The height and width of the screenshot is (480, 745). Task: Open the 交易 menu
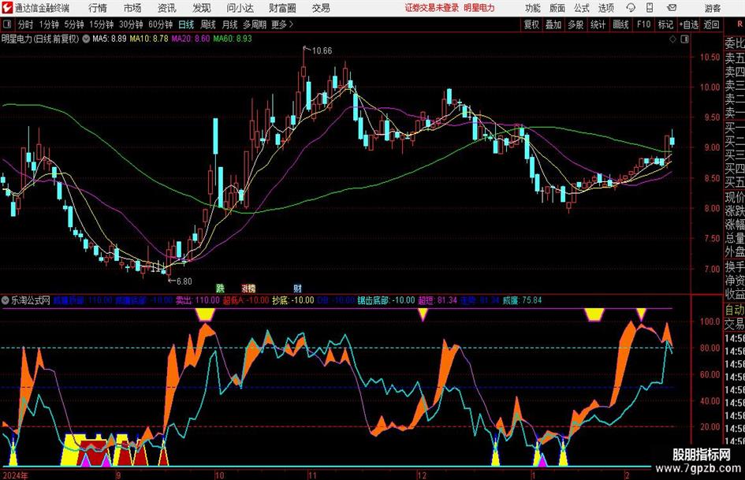[321, 8]
